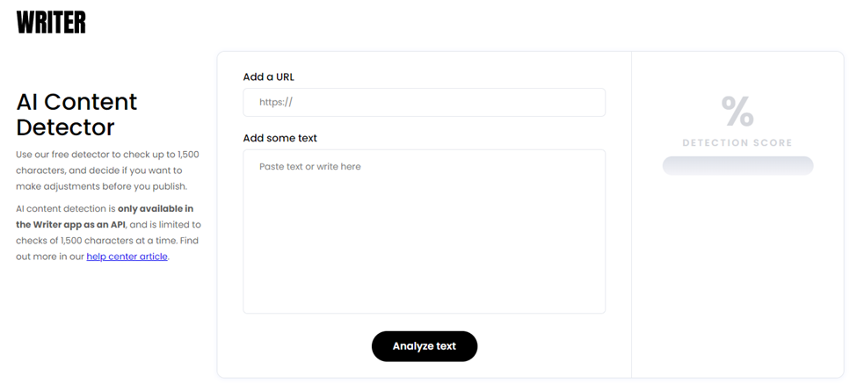Focus the Paste text or write here box
857x391 pixels.
click(x=425, y=232)
